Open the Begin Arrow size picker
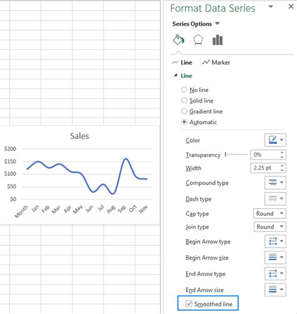Screen dimensions: 297x314 (x=275, y=257)
